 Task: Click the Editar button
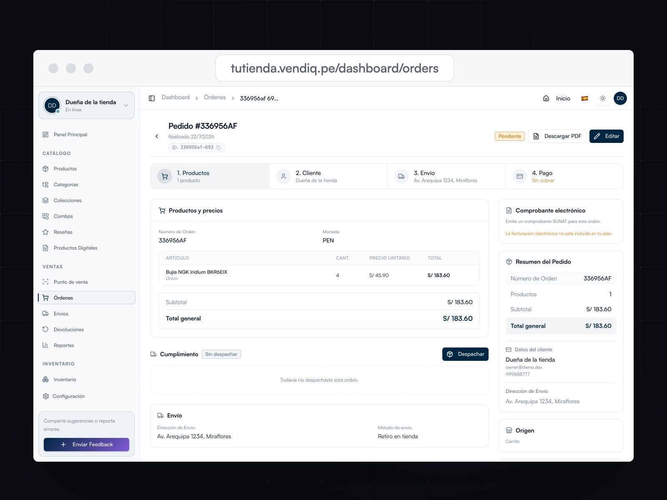(x=607, y=136)
